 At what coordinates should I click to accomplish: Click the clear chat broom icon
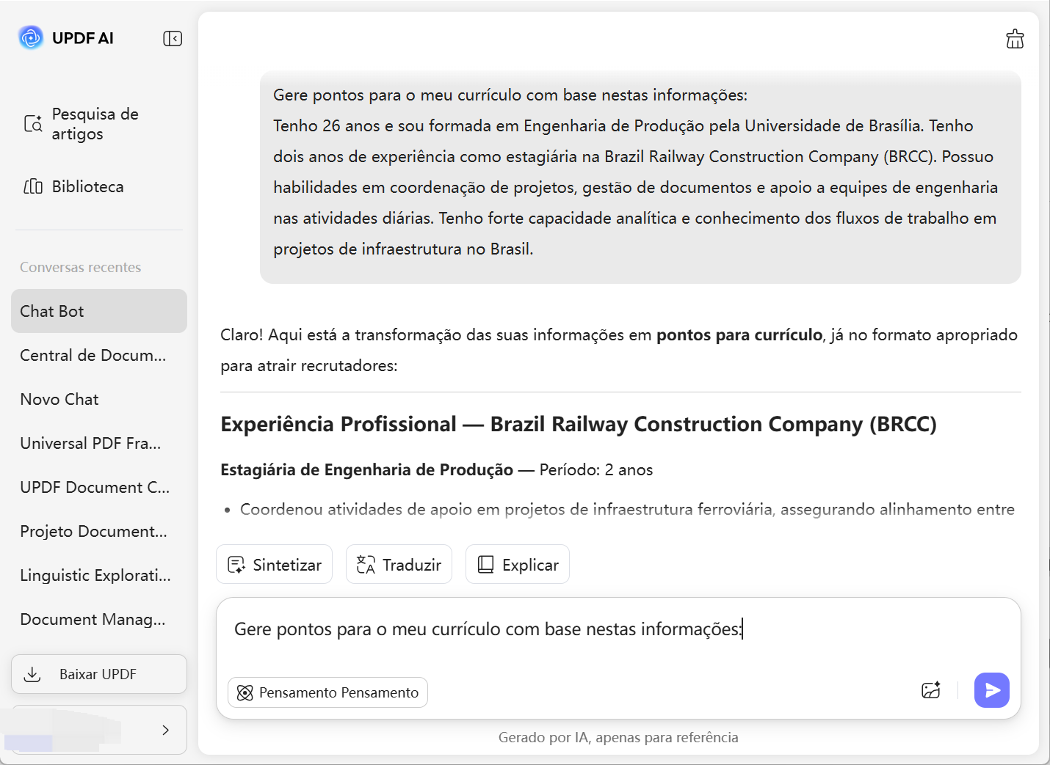pyautogui.click(x=1015, y=39)
